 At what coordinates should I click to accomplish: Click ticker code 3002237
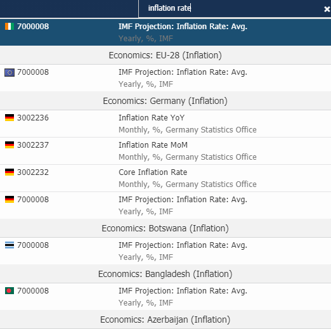coord(33,145)
